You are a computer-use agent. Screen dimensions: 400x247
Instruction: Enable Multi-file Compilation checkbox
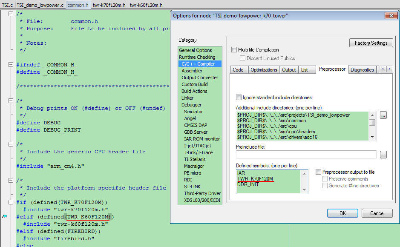coord(234,50)
